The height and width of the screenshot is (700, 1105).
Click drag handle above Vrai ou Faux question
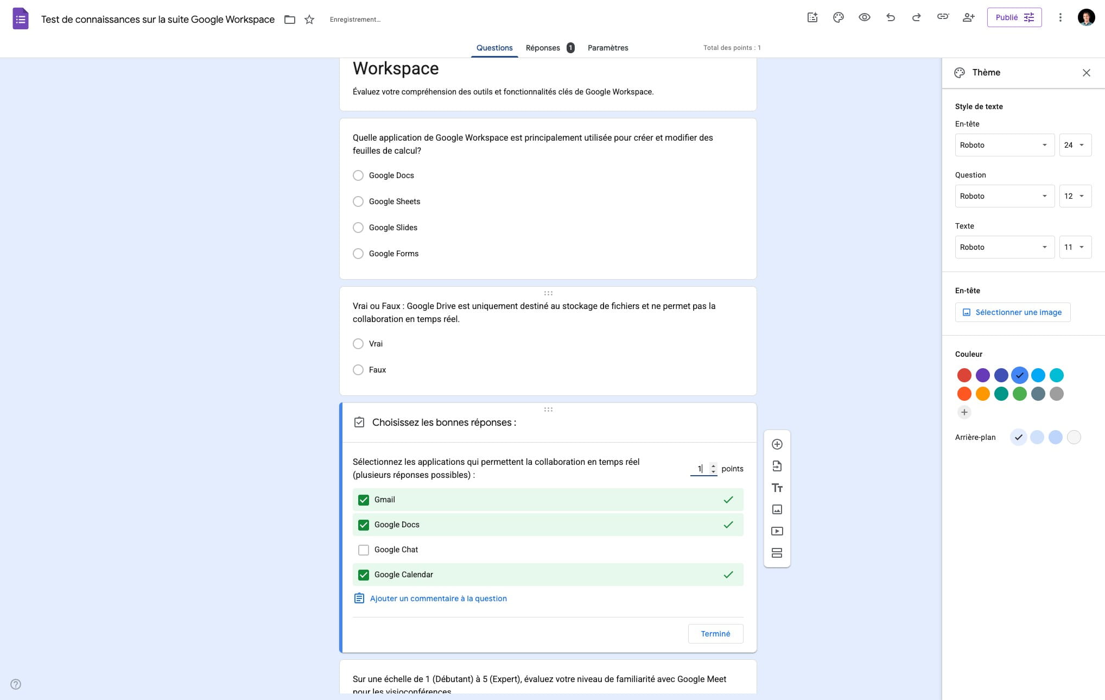tap(548, 293)
